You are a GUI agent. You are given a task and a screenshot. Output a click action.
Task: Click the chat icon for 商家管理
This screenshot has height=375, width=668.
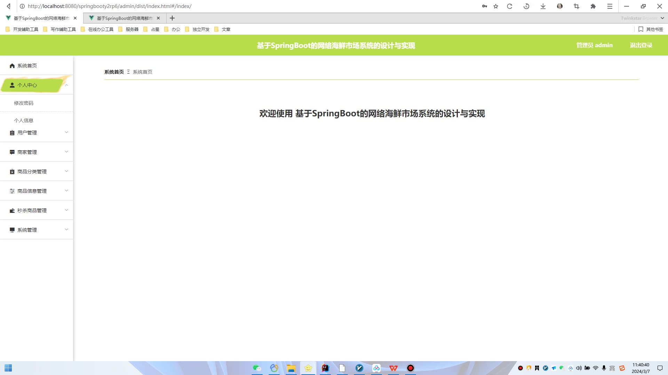click(x=12, y=152)
